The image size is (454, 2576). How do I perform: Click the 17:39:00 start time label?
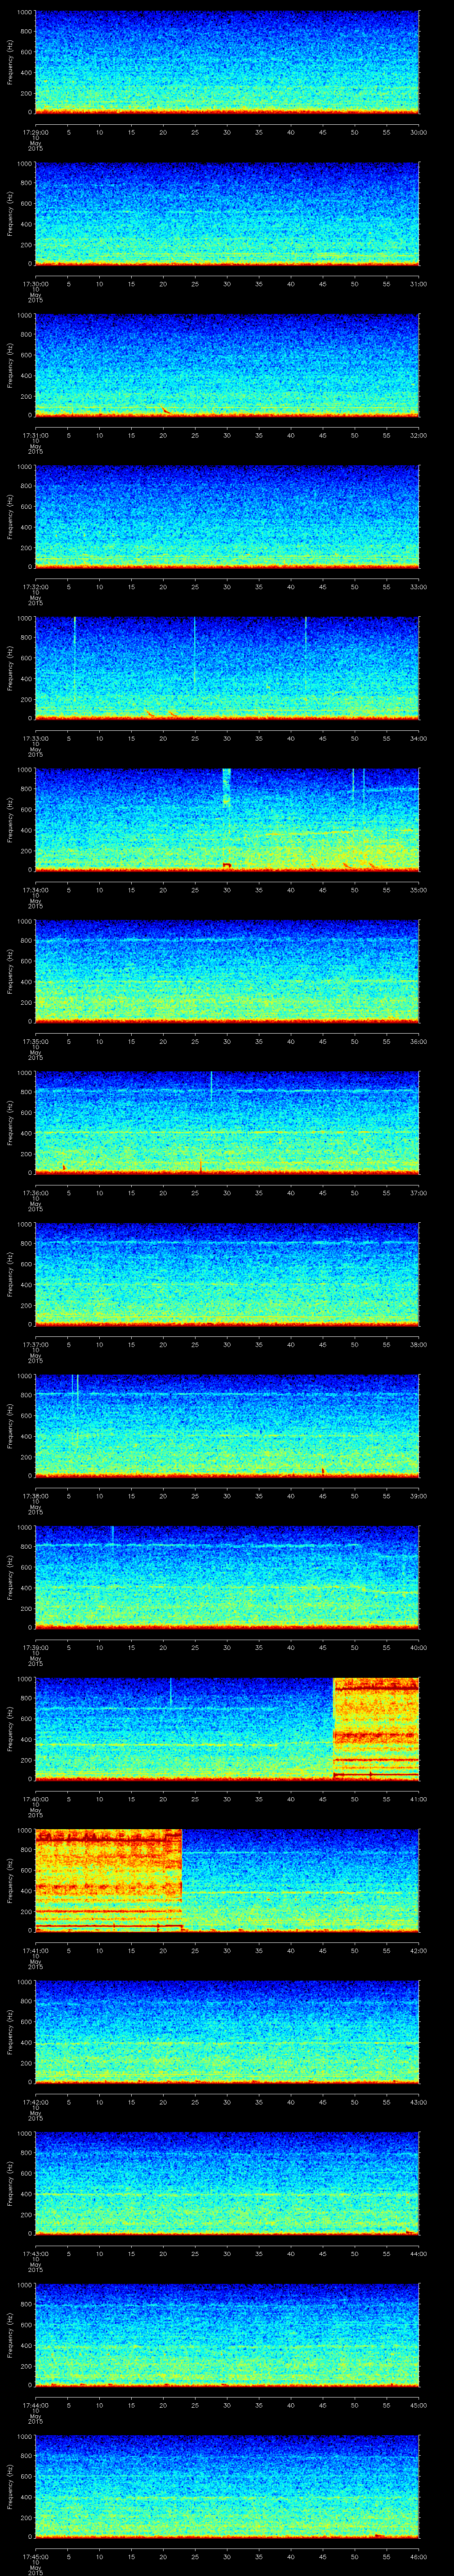[35, 1647]
